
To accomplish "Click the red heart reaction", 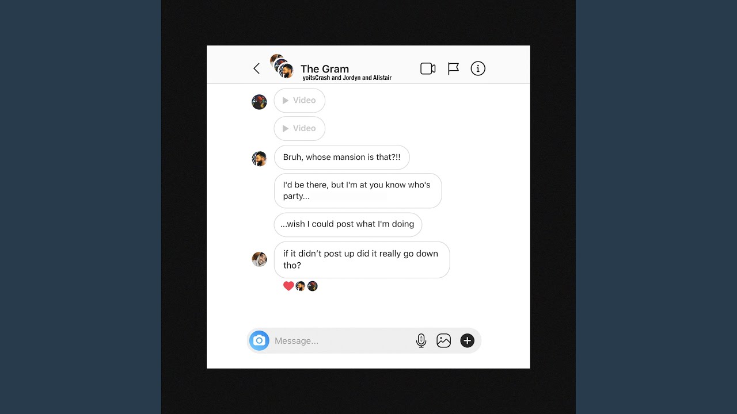I will [288, 286].
